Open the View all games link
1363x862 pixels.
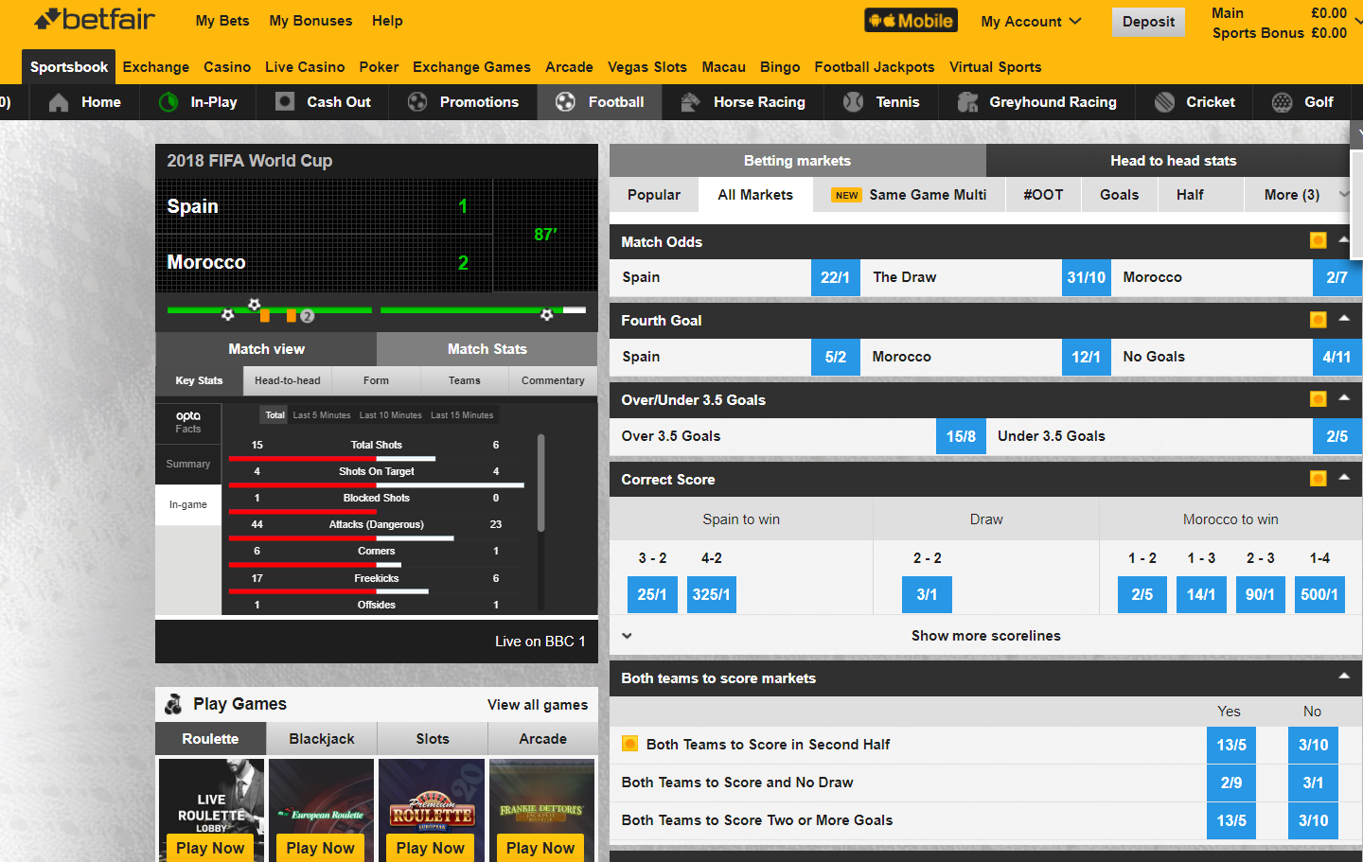(538, 704)
